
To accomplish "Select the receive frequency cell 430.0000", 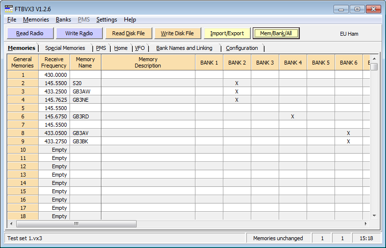I will (x=54, y=75).
